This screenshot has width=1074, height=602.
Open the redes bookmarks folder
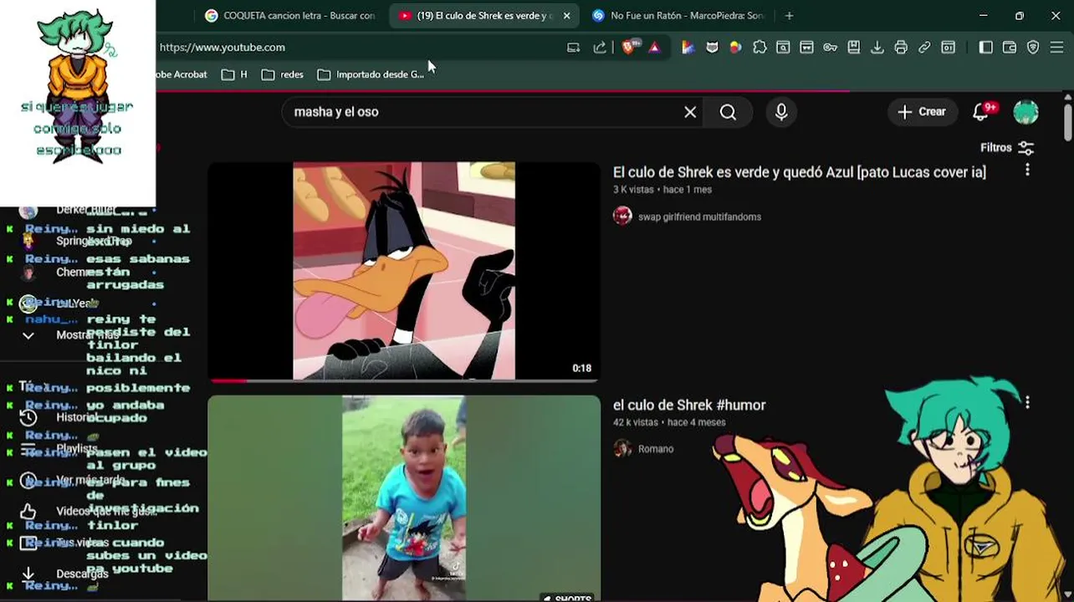click(282, 74)
